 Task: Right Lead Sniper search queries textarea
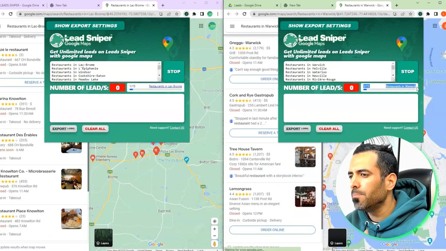(x=340, y=71)
